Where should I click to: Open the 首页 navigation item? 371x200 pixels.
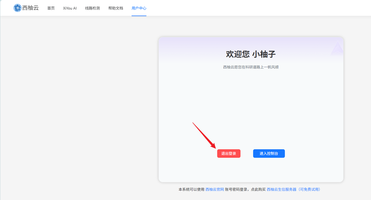51,8
